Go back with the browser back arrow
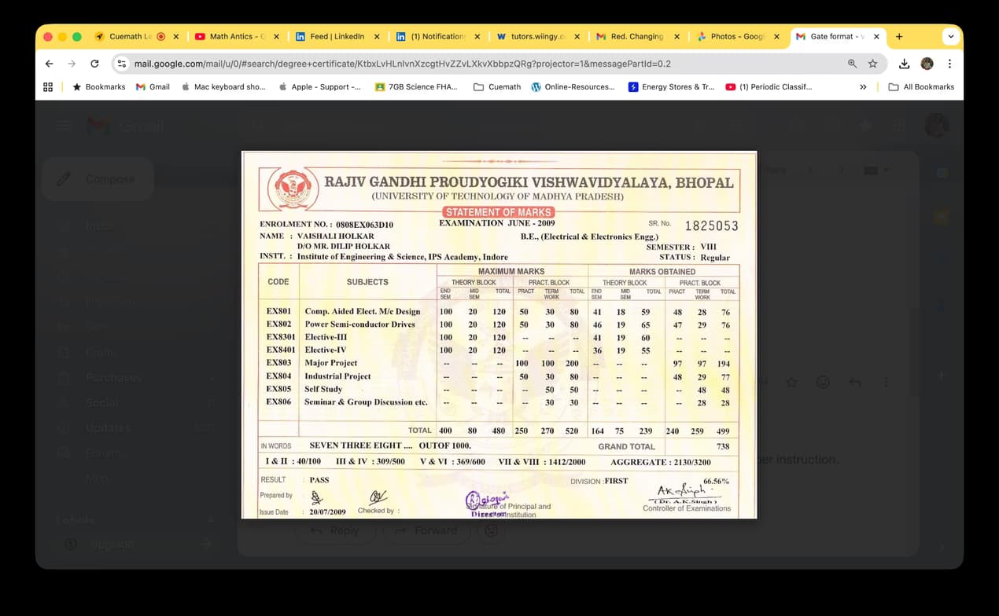The image size is (999, 616). tap(49, 64)
